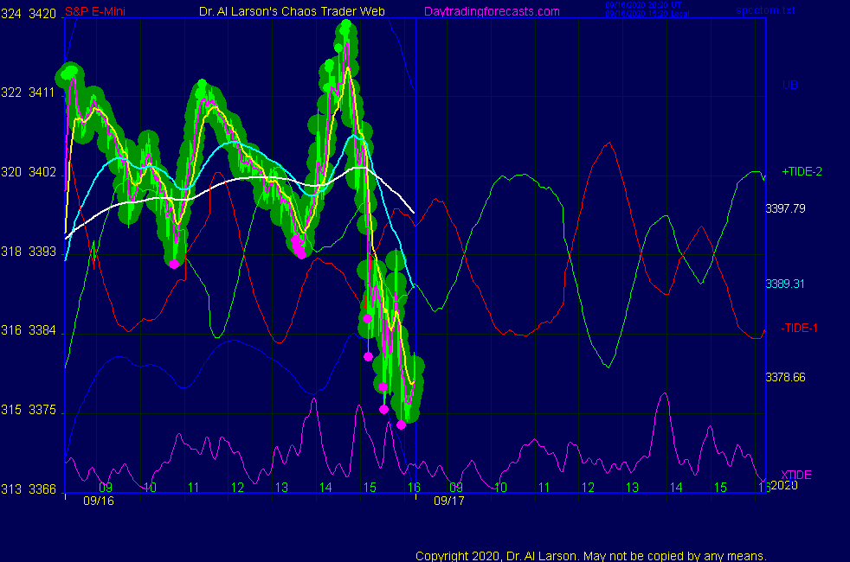The image size is (850, 562).
Task: Select the 09/16/2020 15:20 Local timestamp
Action: tap(647, 14)
